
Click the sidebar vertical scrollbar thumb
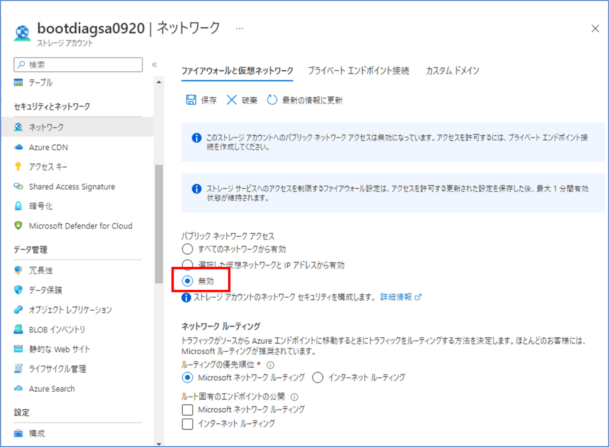(159, 224)
